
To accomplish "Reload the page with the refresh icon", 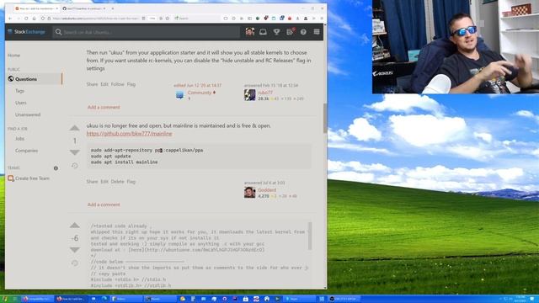I will coord(26,19).
